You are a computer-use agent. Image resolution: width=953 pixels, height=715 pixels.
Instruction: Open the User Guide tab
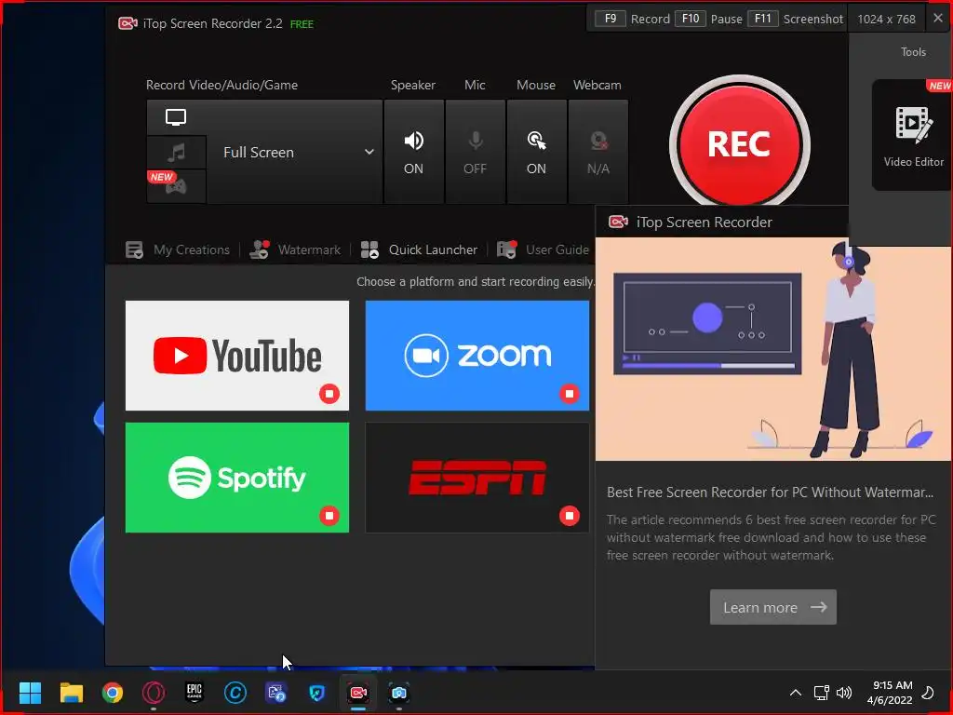click(x=543, y=250)
